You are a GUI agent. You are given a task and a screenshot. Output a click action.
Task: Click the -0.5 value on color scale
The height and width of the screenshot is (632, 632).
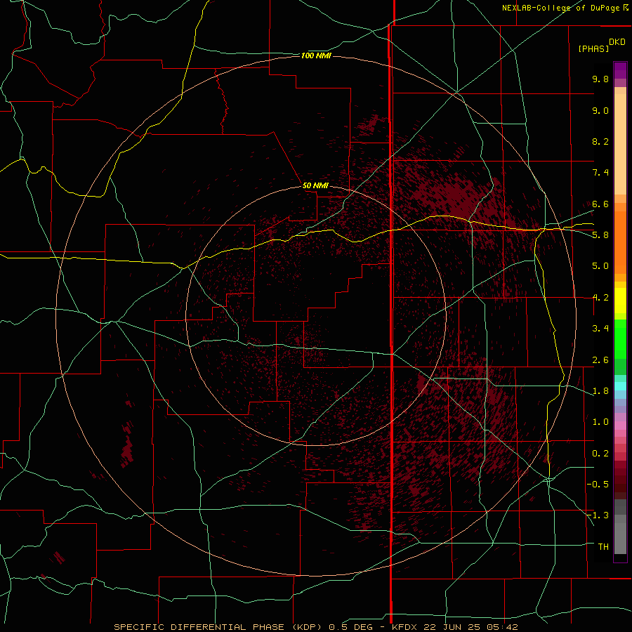pyautogui.click(x=598, y=485)
